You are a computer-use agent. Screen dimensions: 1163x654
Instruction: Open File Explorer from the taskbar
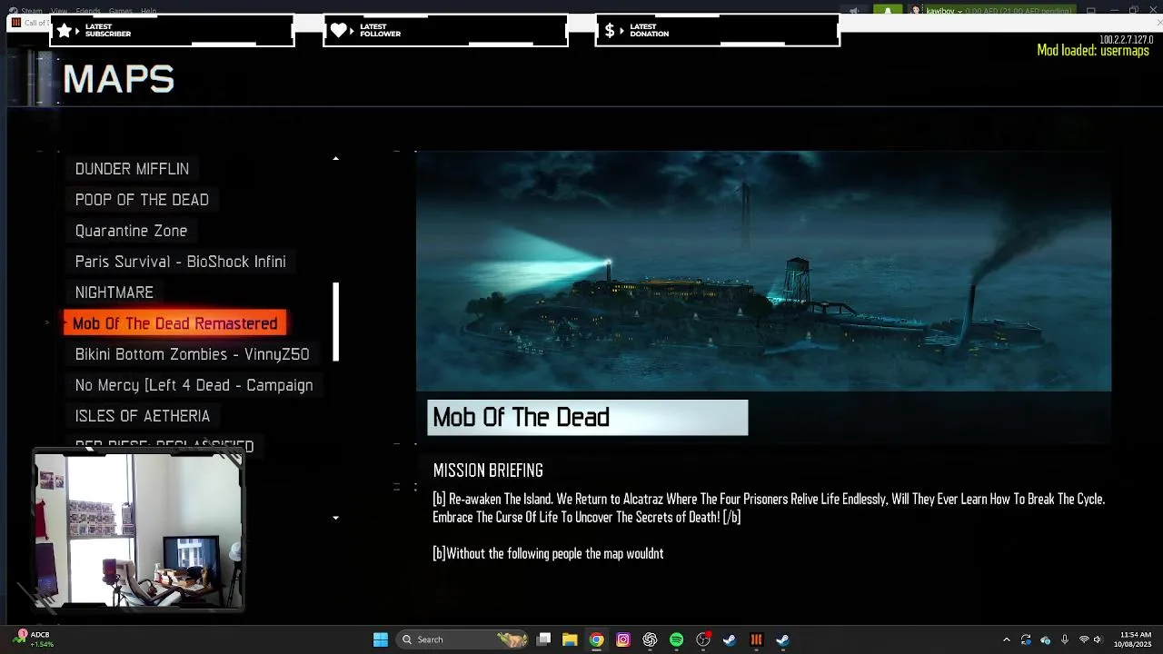pos(570,639)
